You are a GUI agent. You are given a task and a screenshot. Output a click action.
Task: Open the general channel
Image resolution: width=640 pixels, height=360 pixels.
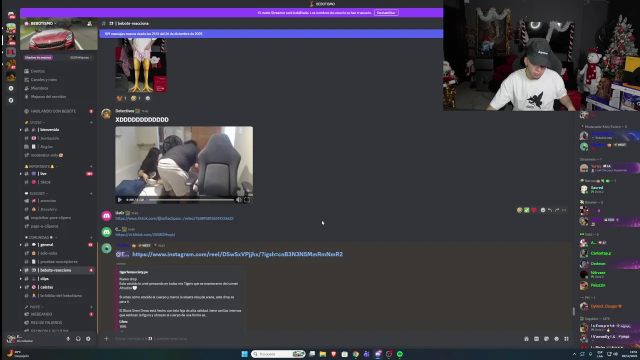pos(58,244)
